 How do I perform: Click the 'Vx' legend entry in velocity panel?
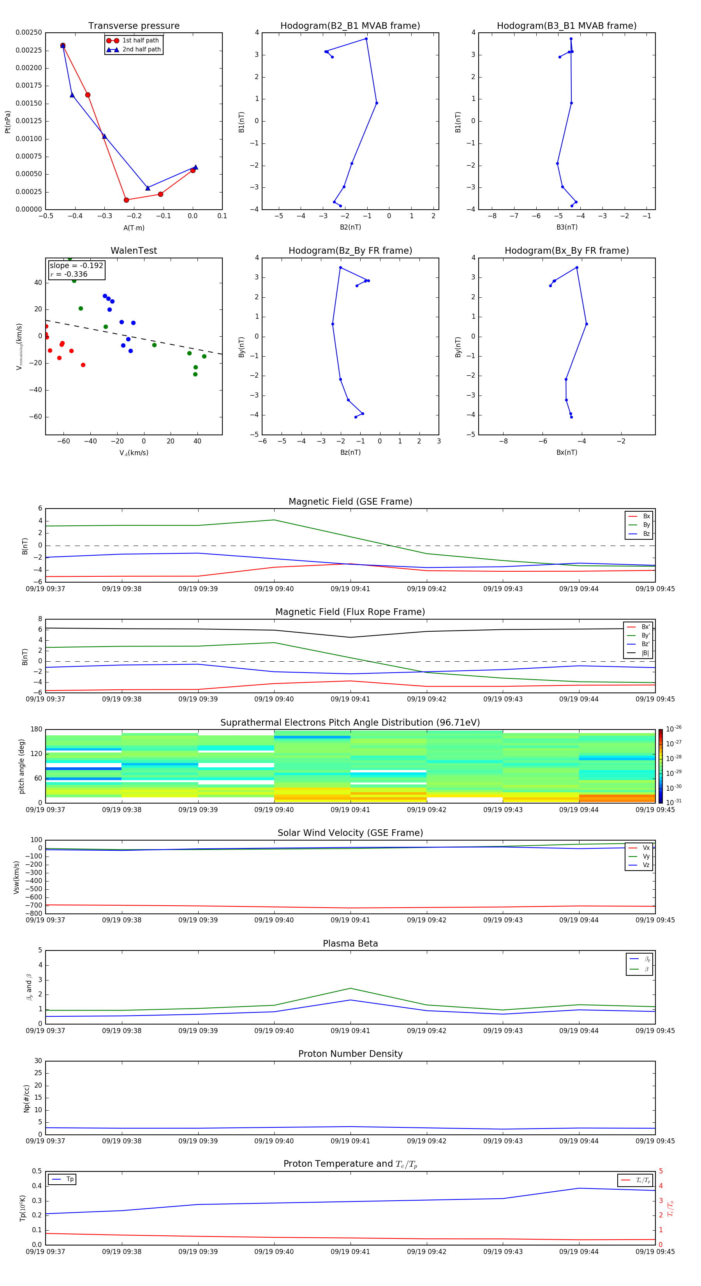click(x=639, y=848)
